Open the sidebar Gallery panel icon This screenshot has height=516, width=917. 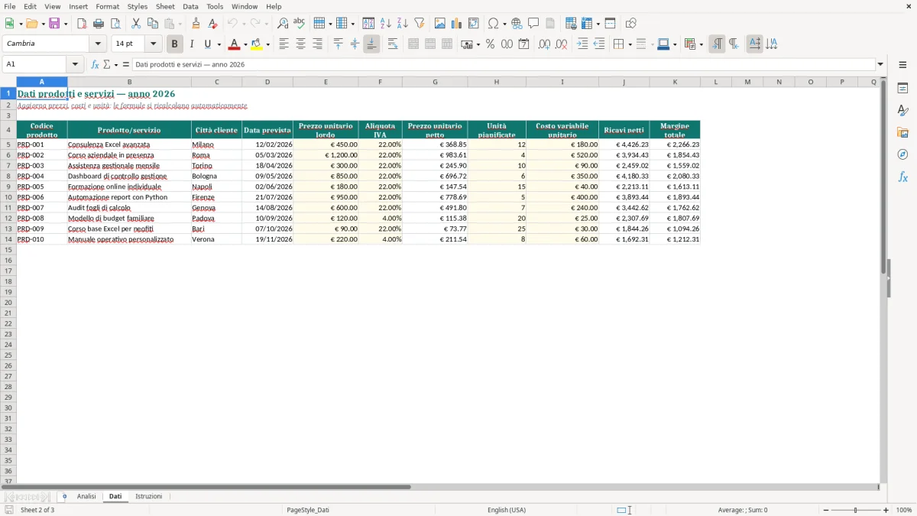point(902,132)
